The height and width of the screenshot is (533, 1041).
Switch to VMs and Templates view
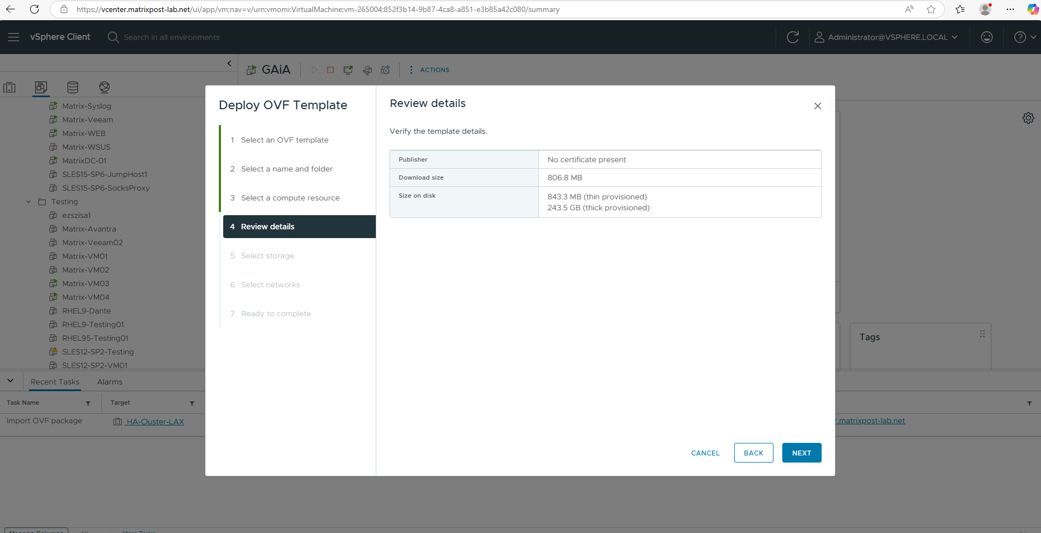point(41,87)
